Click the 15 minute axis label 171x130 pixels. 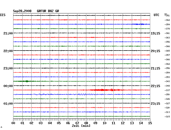click(x=150, y=123)
